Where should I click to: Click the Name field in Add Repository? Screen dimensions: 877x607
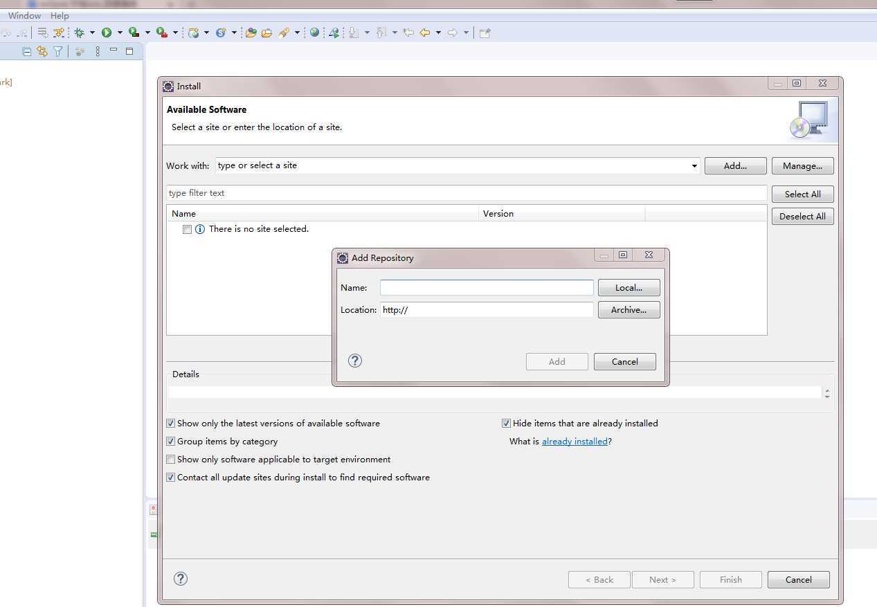pos(487,288)
